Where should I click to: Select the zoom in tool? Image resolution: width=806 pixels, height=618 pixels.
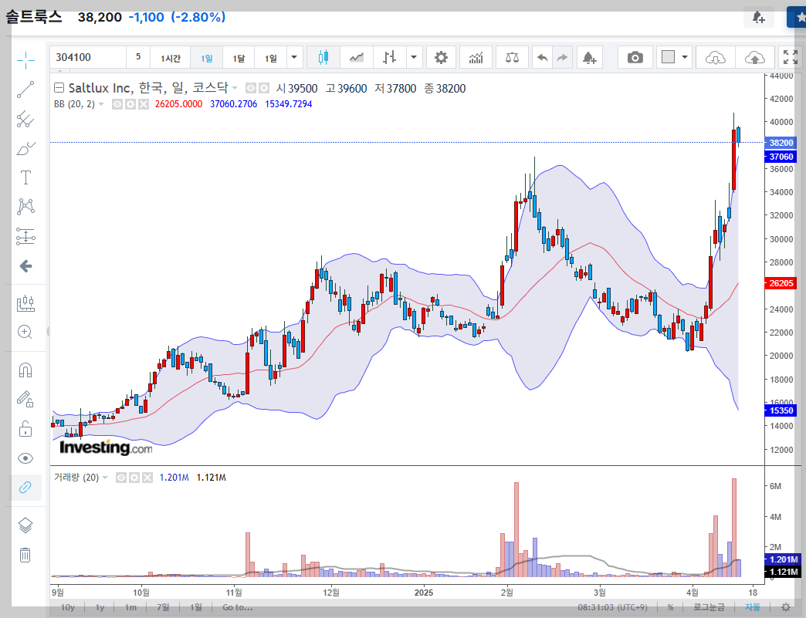25,332
